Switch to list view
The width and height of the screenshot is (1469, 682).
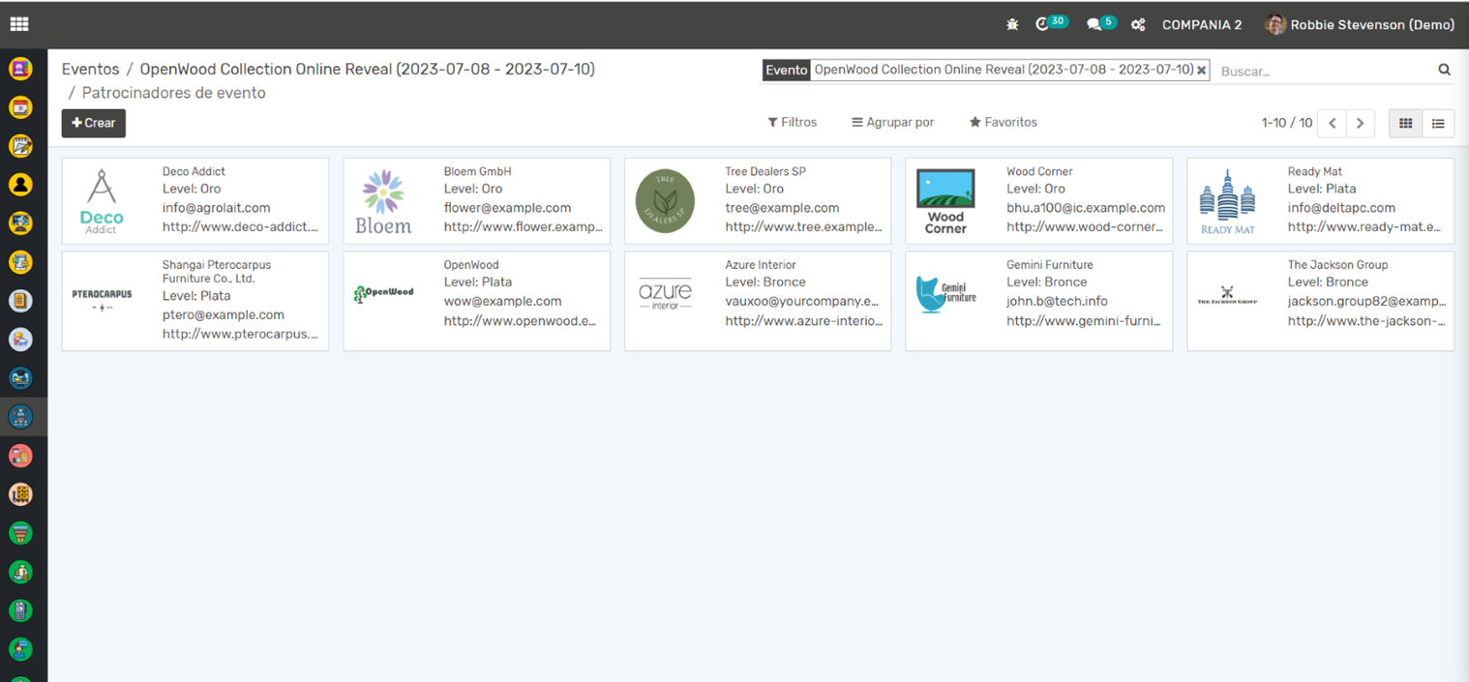tap(1438, 123)
